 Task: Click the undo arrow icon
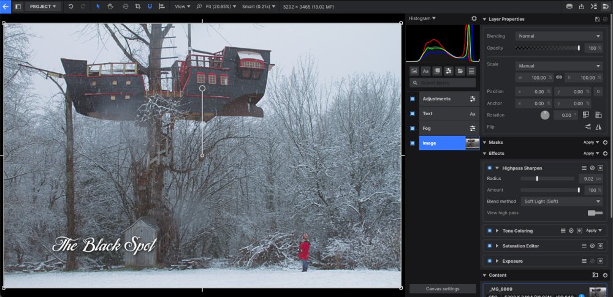pyautogui.click(x=71, y=6)
